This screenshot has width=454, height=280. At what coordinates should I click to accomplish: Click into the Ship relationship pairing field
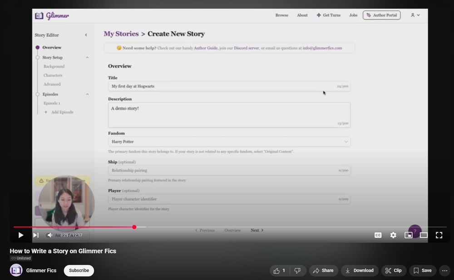pyautogui.click(x=229, y=170)
